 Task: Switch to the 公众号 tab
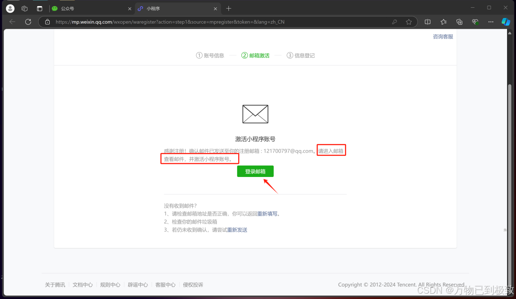[x=91, y=9]
